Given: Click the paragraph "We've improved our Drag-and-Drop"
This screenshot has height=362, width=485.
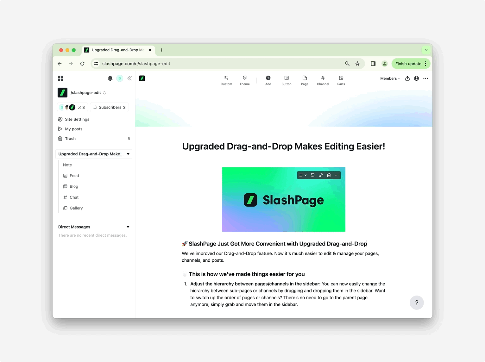Looking at the screenshot, I should pos(280,257).
